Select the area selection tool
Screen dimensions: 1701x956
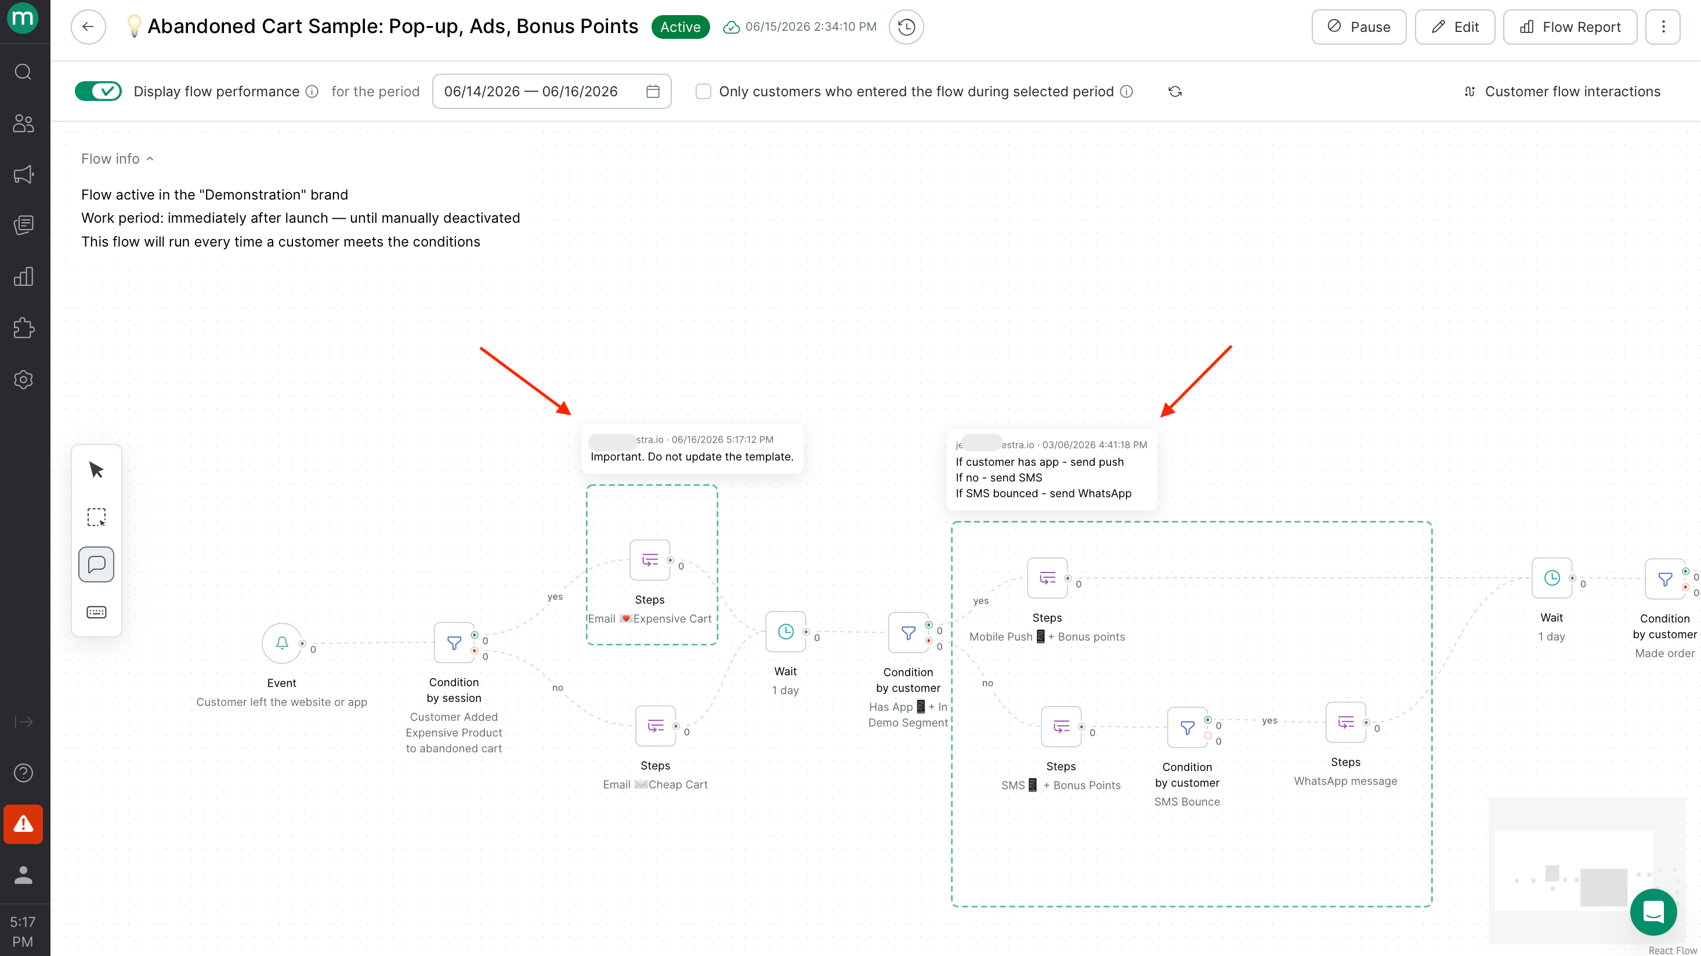(96, 517)
